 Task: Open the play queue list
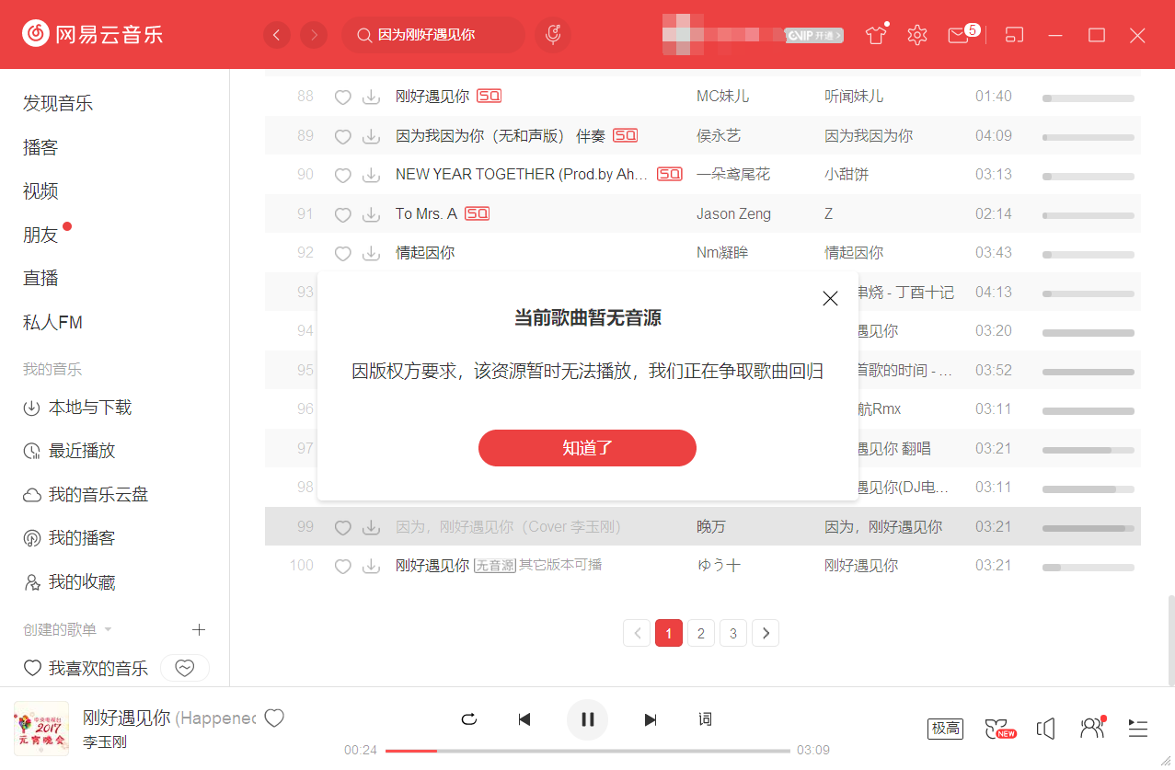click(1138, 729)
